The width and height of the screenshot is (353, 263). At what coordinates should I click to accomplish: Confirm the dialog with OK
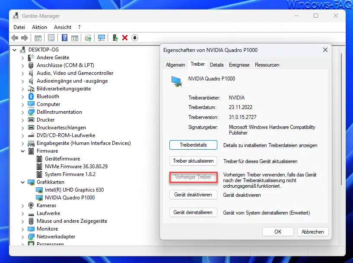coord(278,232)
